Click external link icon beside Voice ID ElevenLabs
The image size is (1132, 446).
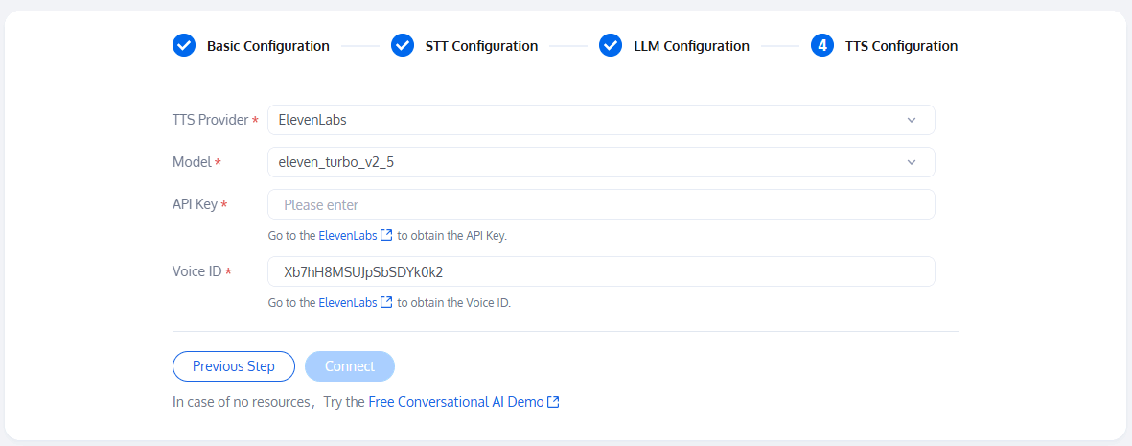[386, 302]
